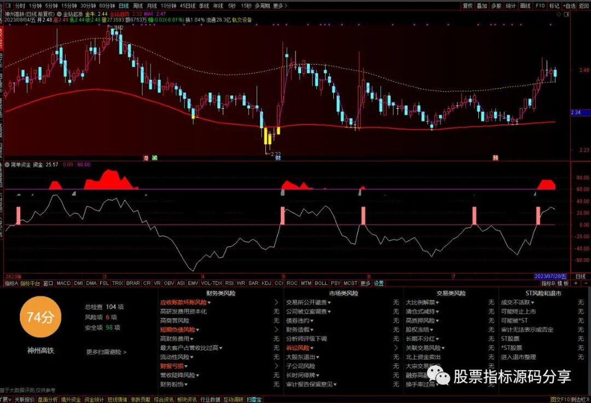591x403 pixels.
Task: Select the RSI indicator
Action: coord(229,283)
